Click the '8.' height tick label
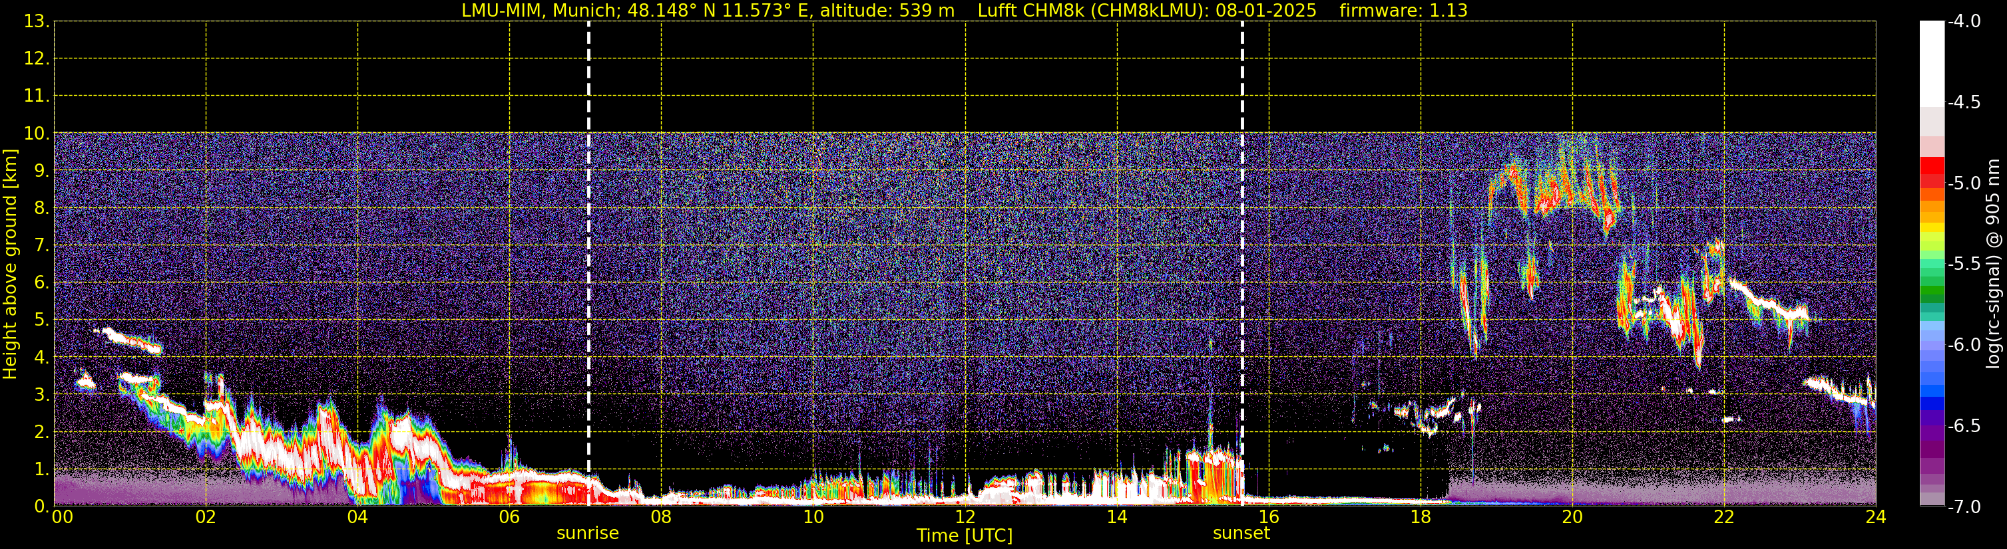This screenshot has height=549, width=2007. (x=41, y=209)
